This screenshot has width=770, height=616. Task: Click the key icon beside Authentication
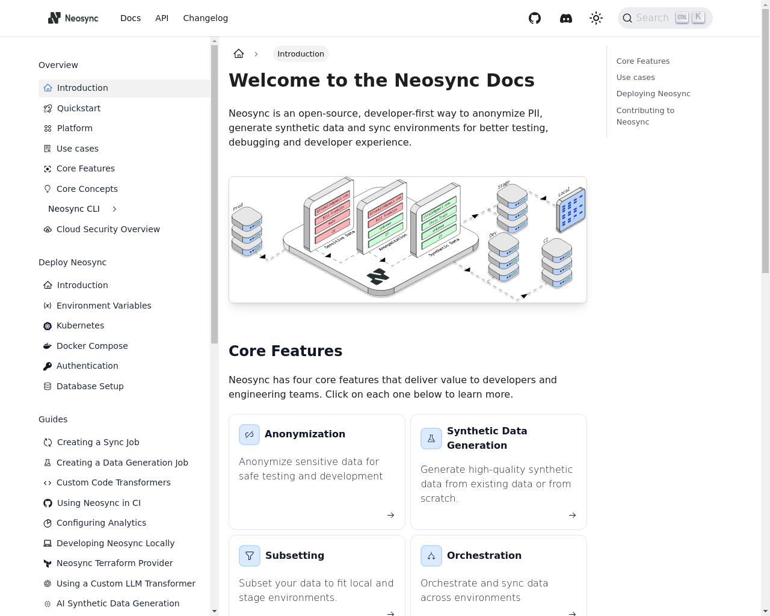[x=48, y=366]
